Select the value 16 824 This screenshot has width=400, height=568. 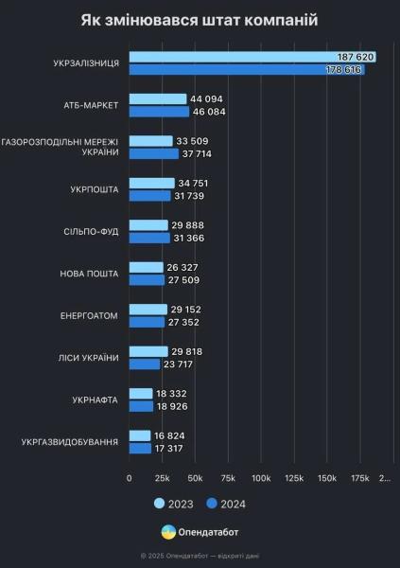[169, 435]
